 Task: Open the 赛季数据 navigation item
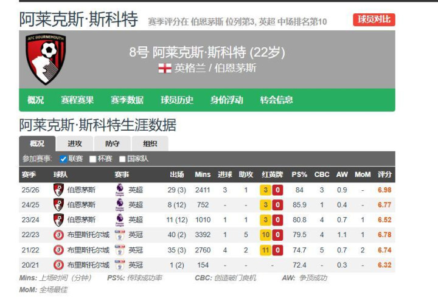pyautogui.click(x=127, y=100)
